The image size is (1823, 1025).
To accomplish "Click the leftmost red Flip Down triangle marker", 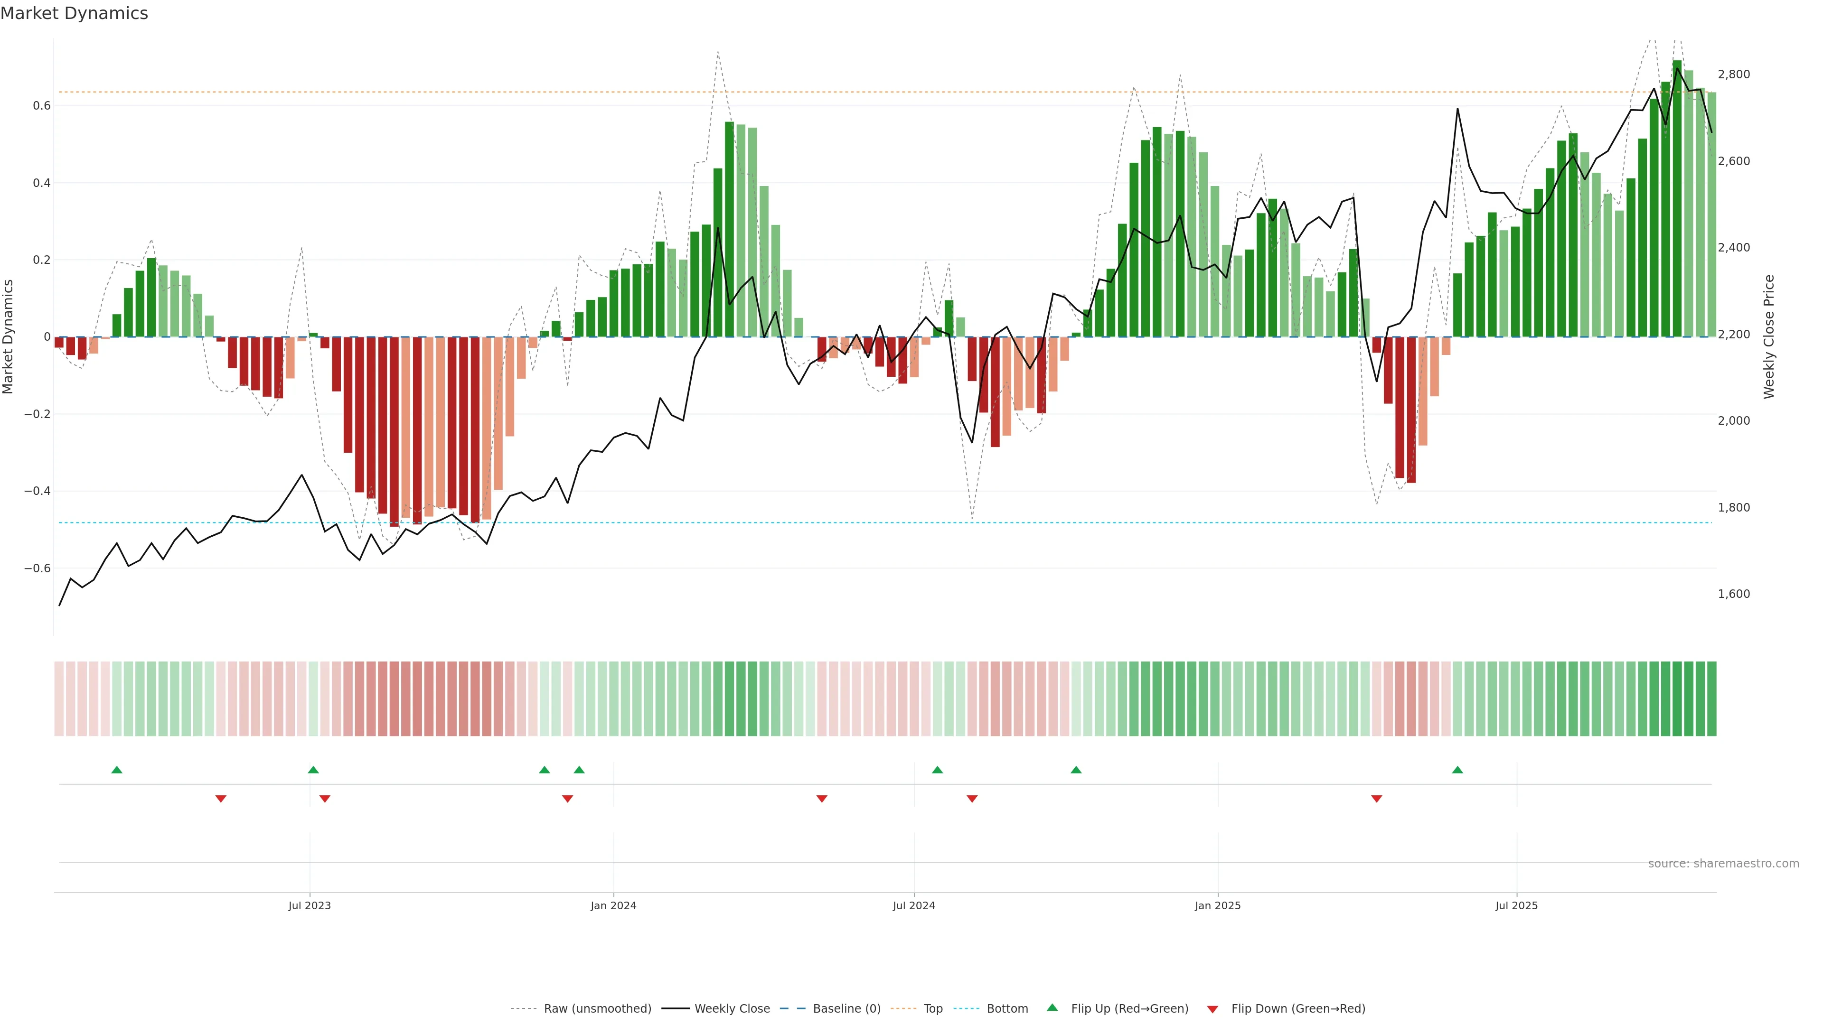I will (221, 799).
